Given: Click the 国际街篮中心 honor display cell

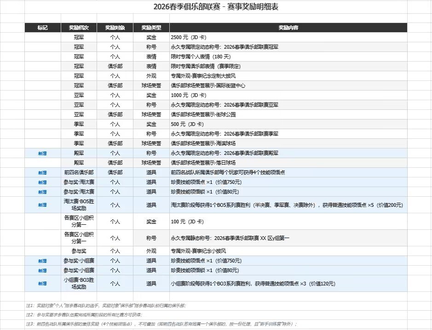Looking at the screenshot, I should pos(288,85).
